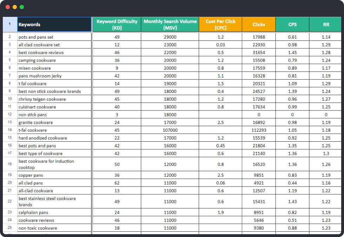Select CPS value 0.44
This screenshot has height=237, width=344.
(292, 183)
